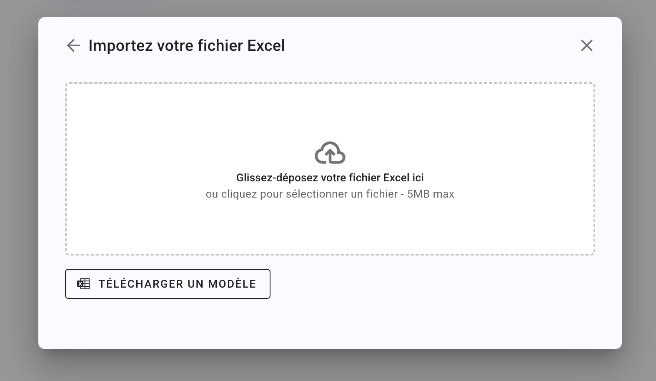Click the 'Importez votre fichier Excel' title

[x=187, y=45]
